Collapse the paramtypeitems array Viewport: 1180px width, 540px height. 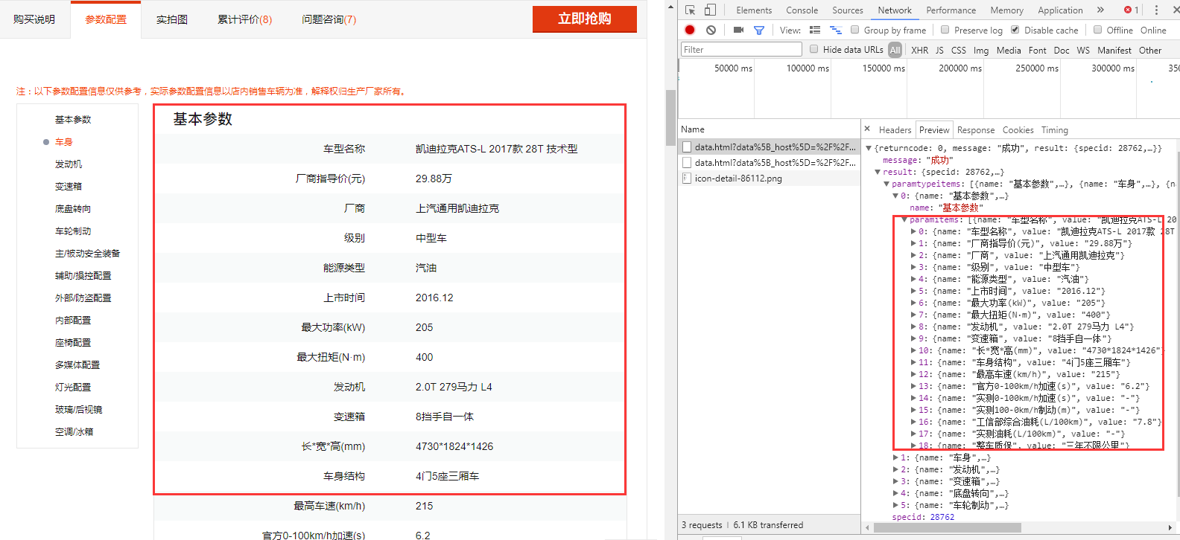click(886, 184)
